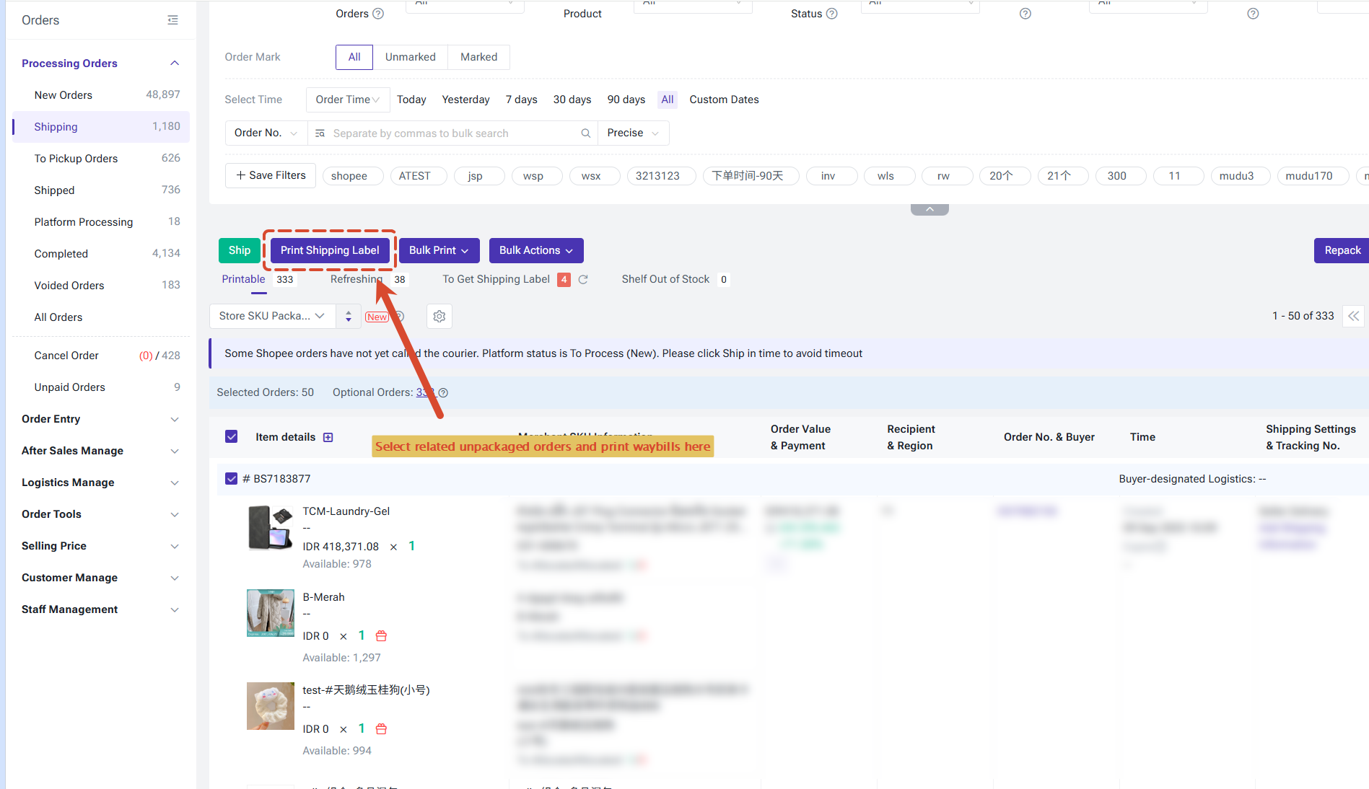Click the TCM-Laundry-Gel product thumbnail
Viewport: 1369px width, 789px height.
pyautogui.click(x=271, y=528)
